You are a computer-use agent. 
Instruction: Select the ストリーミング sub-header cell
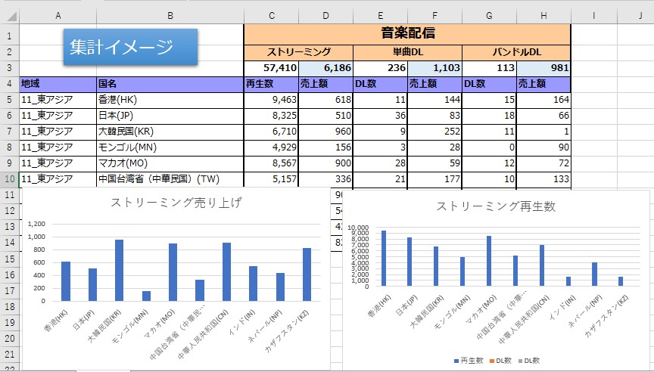[x=298, y=52]
